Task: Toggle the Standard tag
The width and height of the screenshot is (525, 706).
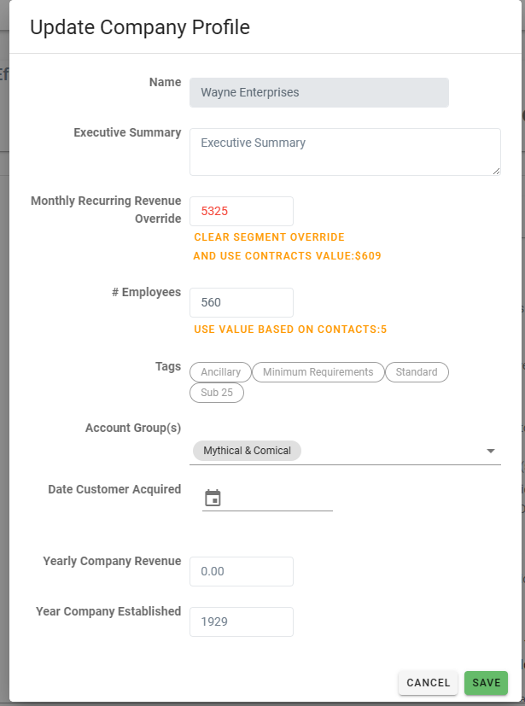Action: 417,372
